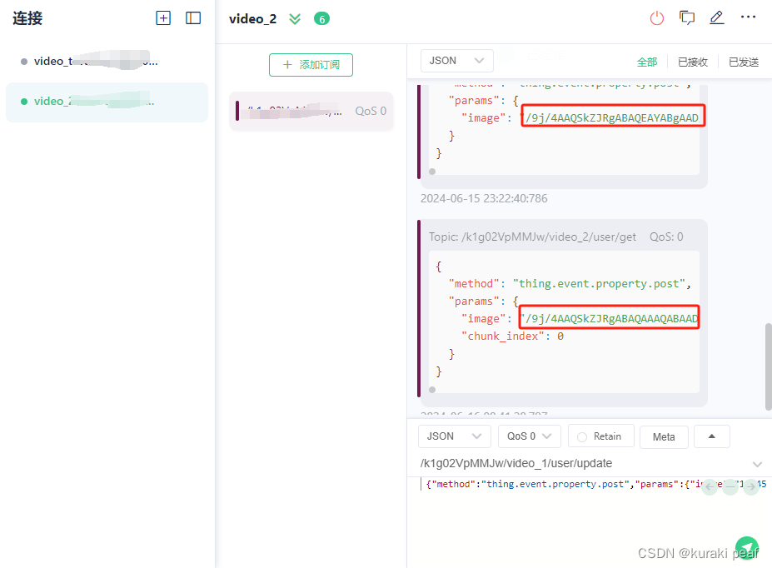Click the messages vertical scrollbar
Viewport: 772px width, 568px height.
coord(768,366)
